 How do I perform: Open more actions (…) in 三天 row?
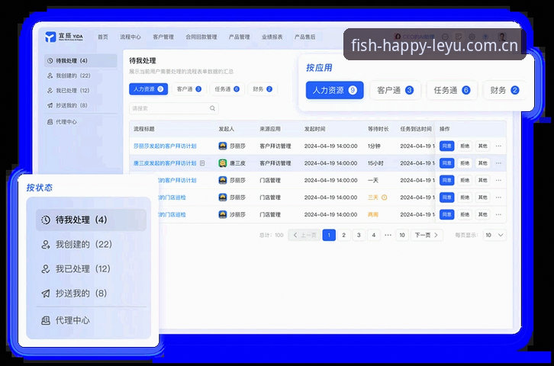pyautogui.click(x=498, y=197)
